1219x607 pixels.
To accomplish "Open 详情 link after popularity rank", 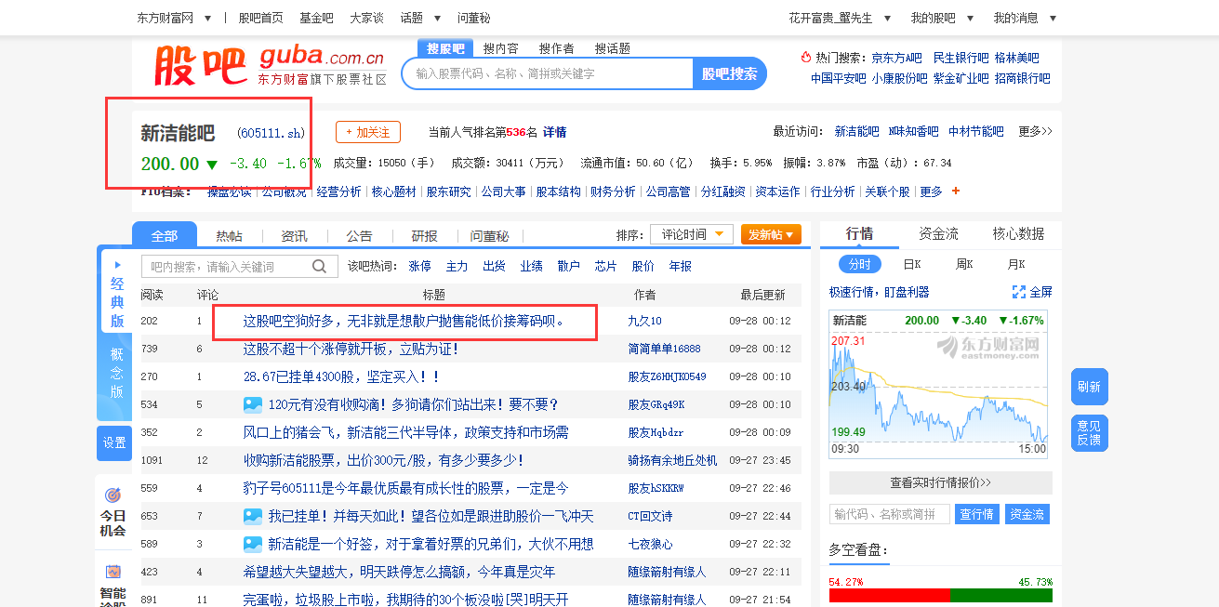I will pyautogui.click(x=555, y=132).
